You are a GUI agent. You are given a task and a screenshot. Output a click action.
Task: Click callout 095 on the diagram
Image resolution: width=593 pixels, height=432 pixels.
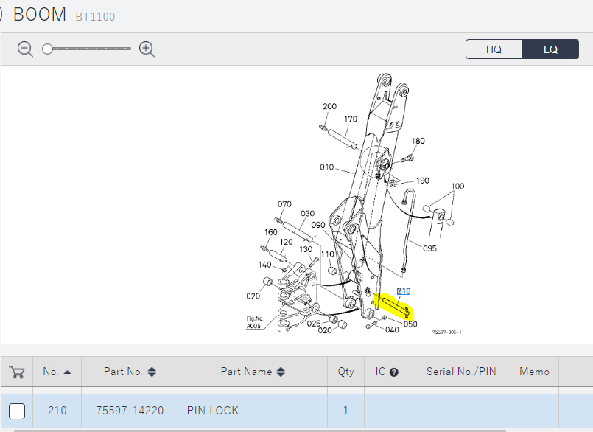pyautogui.click(x=429, y=248)
